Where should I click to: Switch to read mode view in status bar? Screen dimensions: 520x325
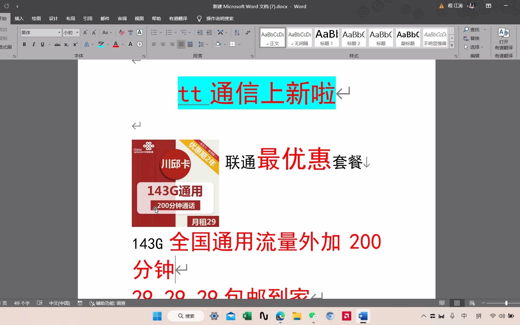(442, 303)
